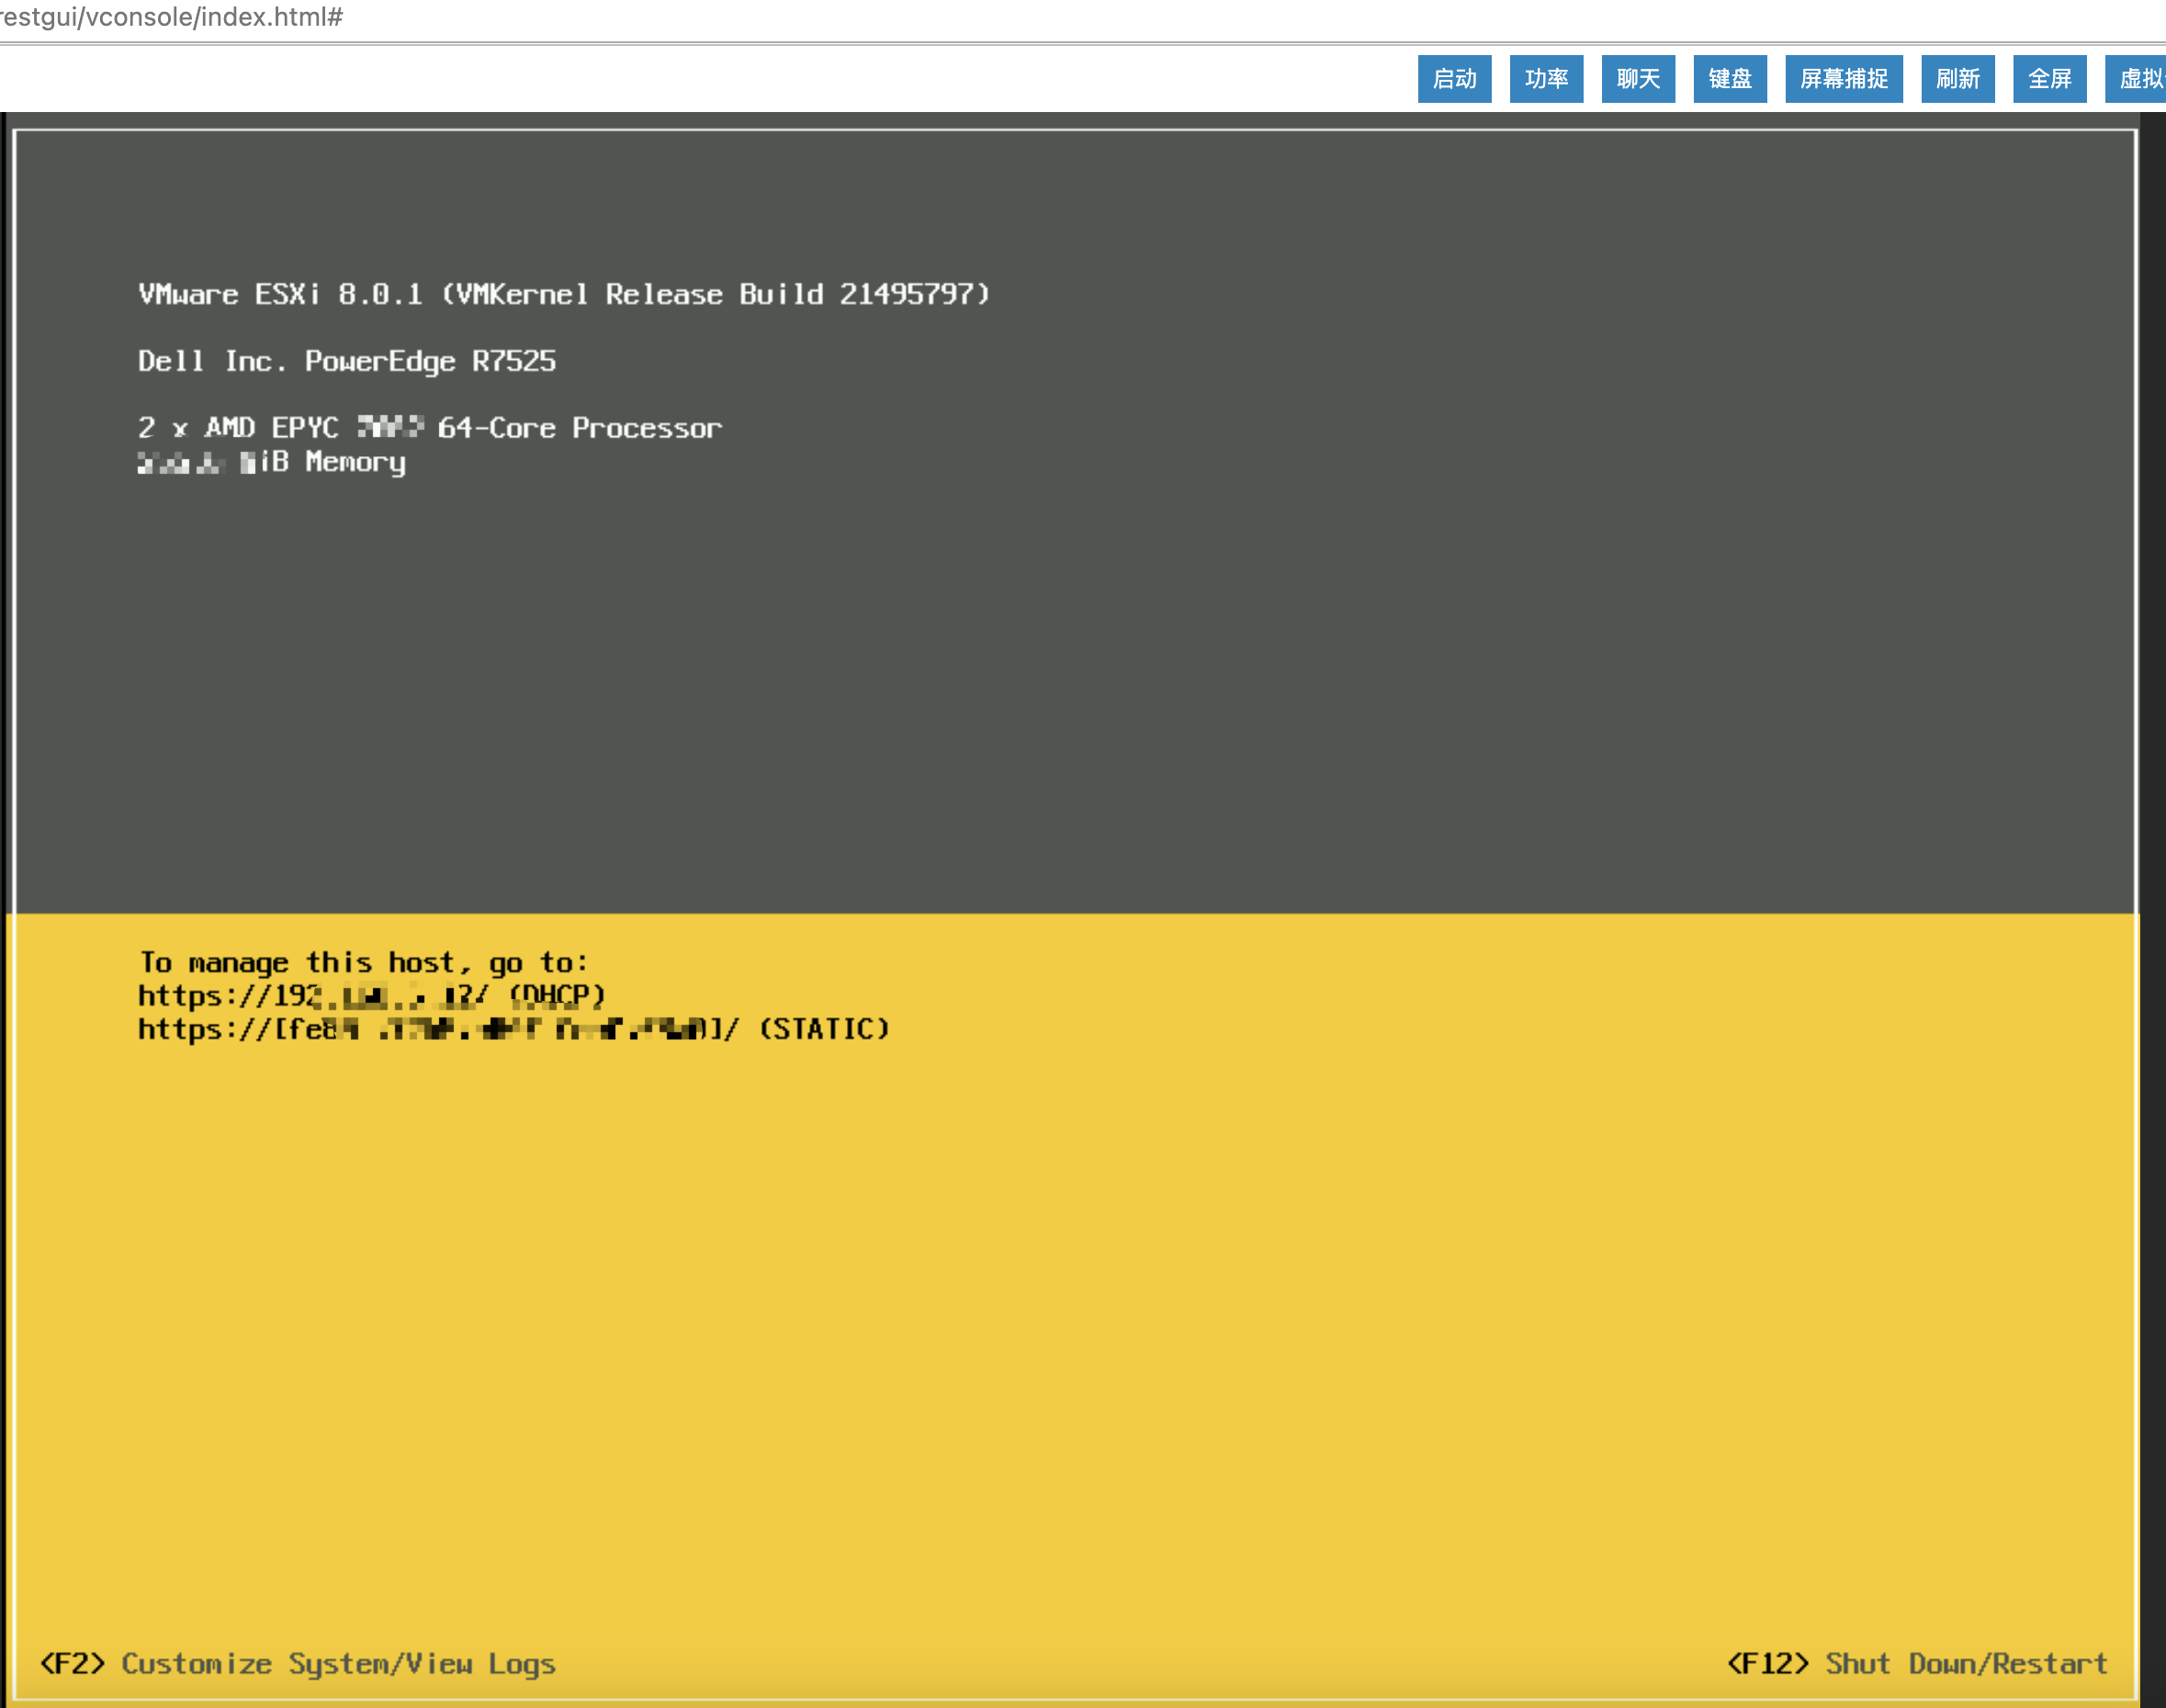2166x1708 pixels.
Task: Click the DHCP https management address
Action: (372, 996)
